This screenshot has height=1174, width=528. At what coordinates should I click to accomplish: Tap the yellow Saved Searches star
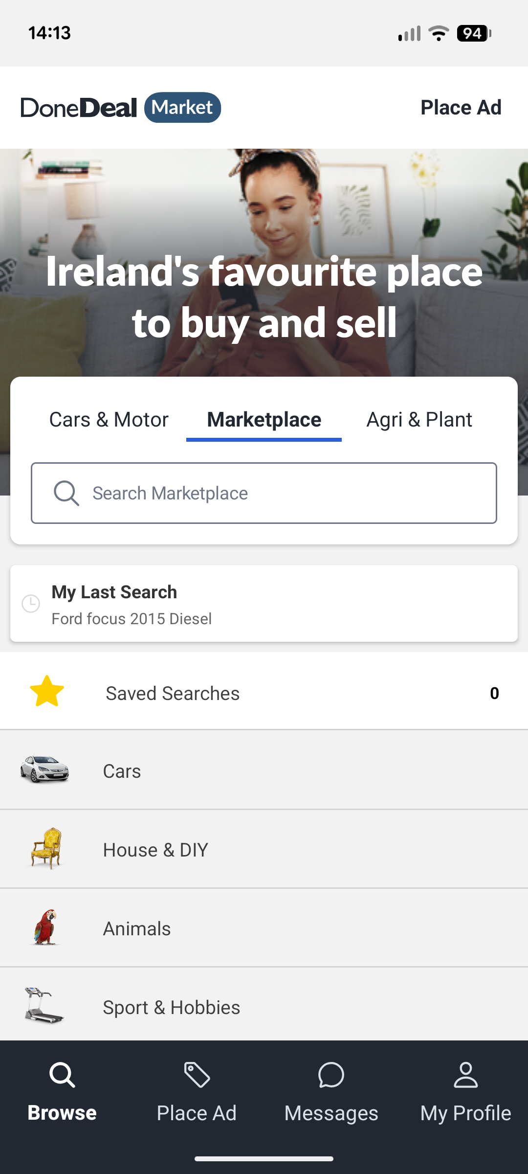(x=47, y=692)
